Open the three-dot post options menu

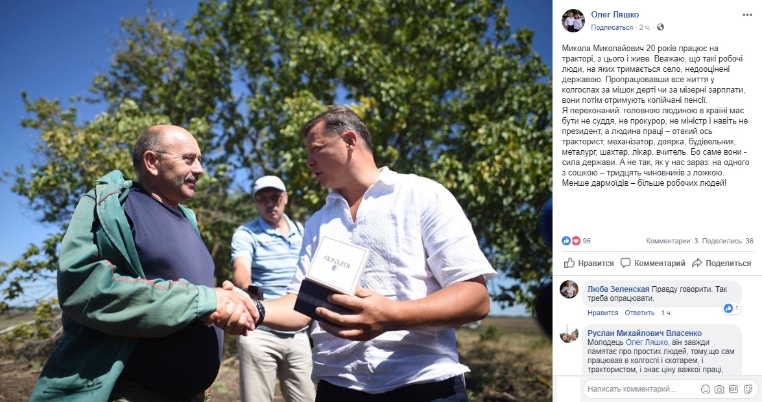click(x=747, y=15)
